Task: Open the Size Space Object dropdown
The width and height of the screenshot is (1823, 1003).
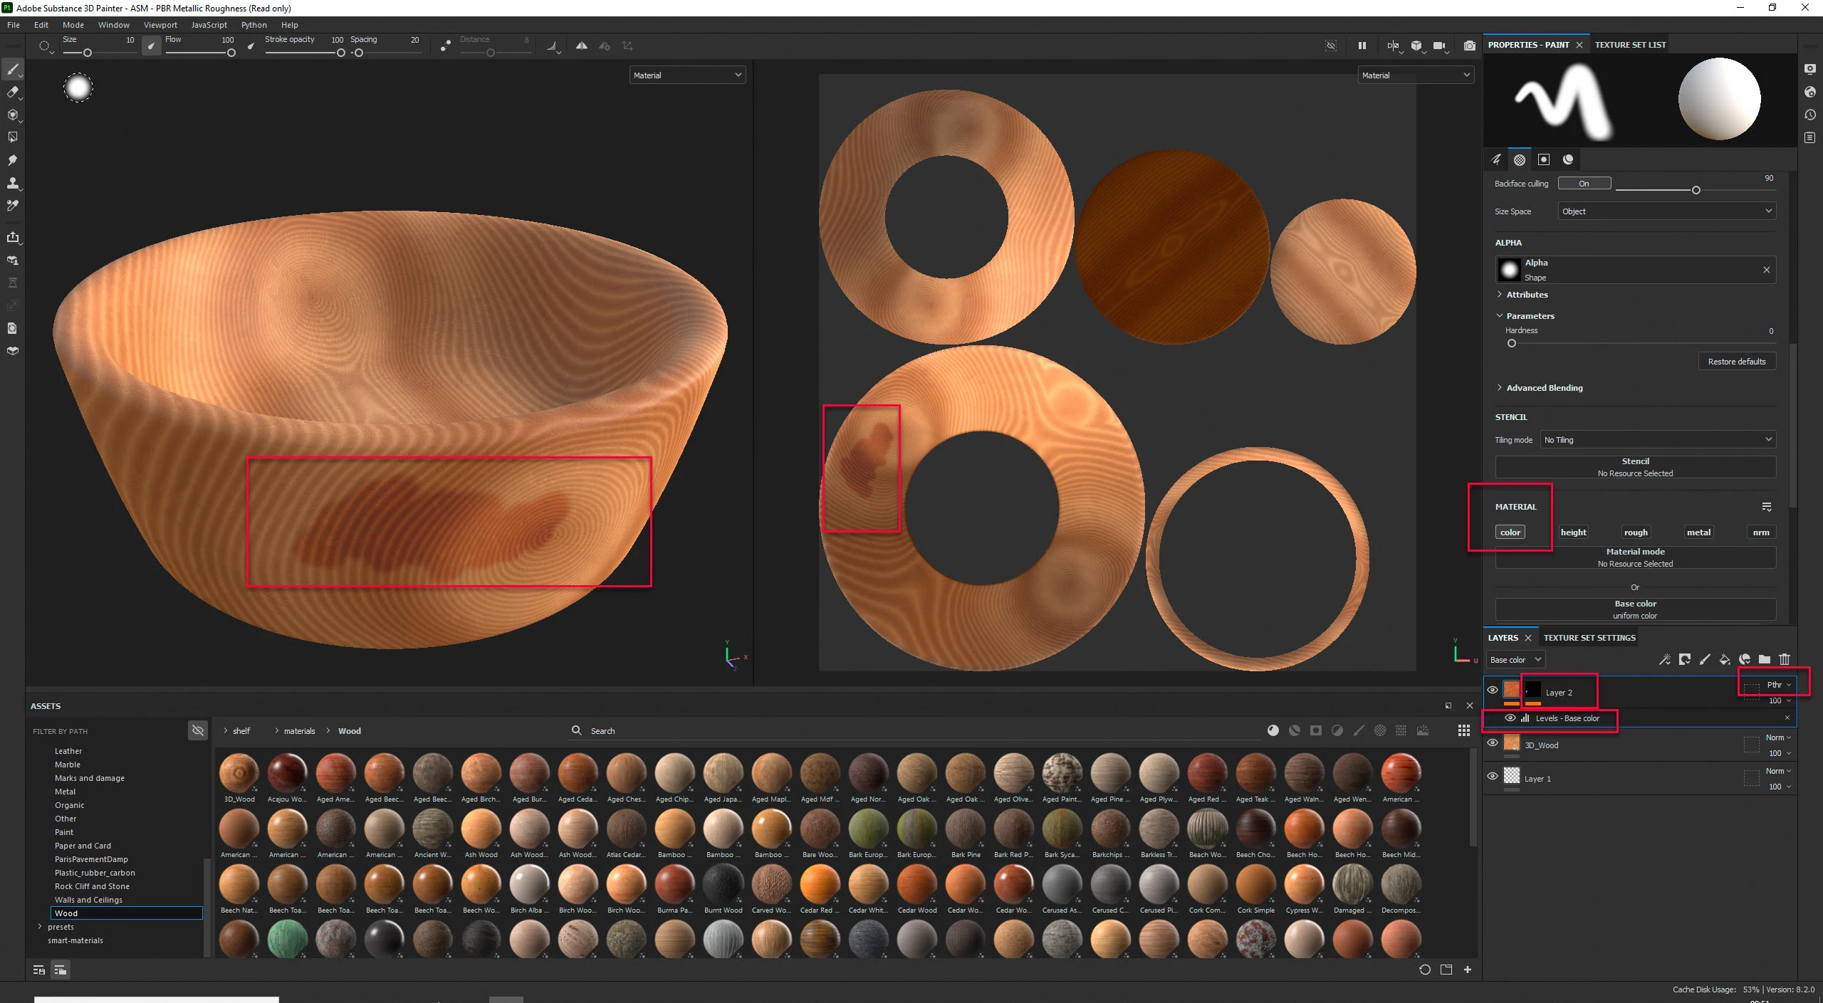Action: point(1666,211)
